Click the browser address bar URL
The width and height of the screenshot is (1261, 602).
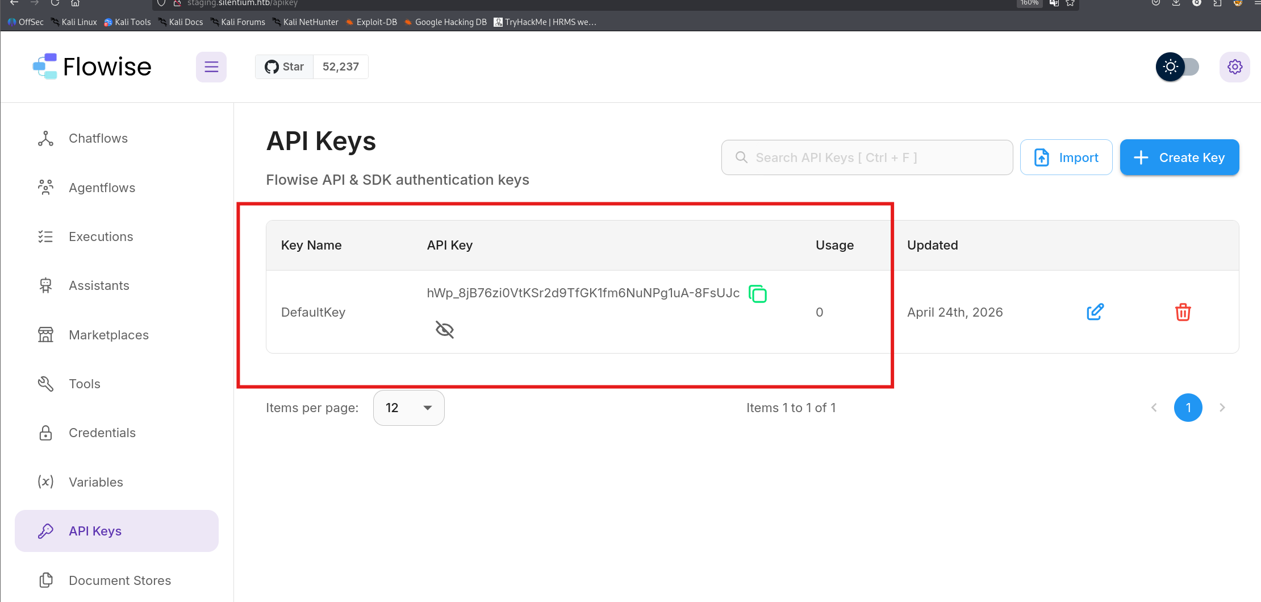pyautogui.click(x=243, y=3)
